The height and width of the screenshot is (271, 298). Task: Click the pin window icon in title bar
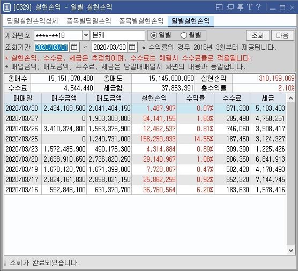coord(240,7)
